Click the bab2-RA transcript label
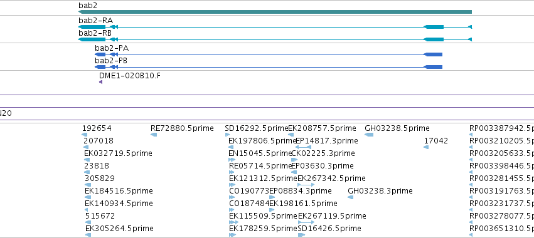534x238 pixels. [95, 21]
